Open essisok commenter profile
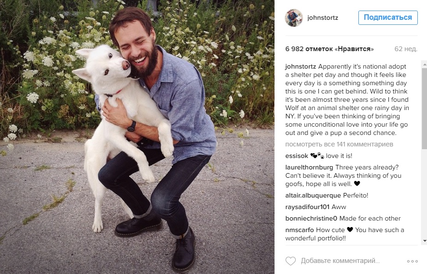The image size is (427, 274). click(297, 156)
